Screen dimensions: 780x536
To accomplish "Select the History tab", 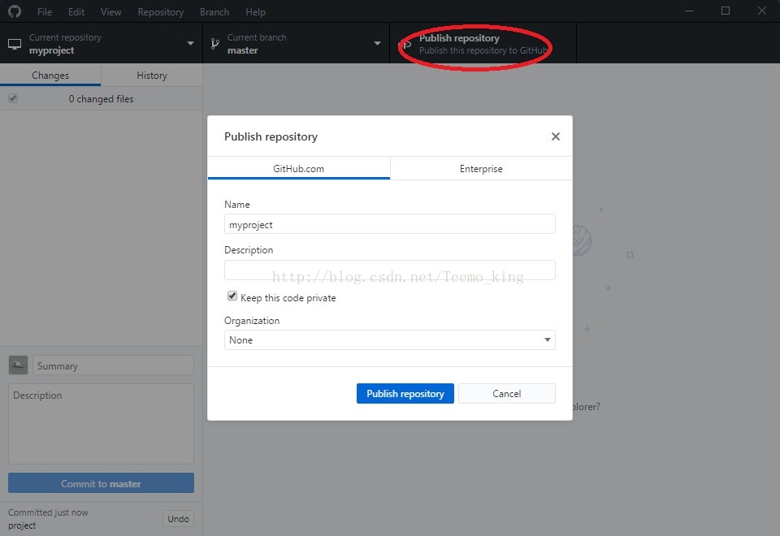I will point(152,75).
